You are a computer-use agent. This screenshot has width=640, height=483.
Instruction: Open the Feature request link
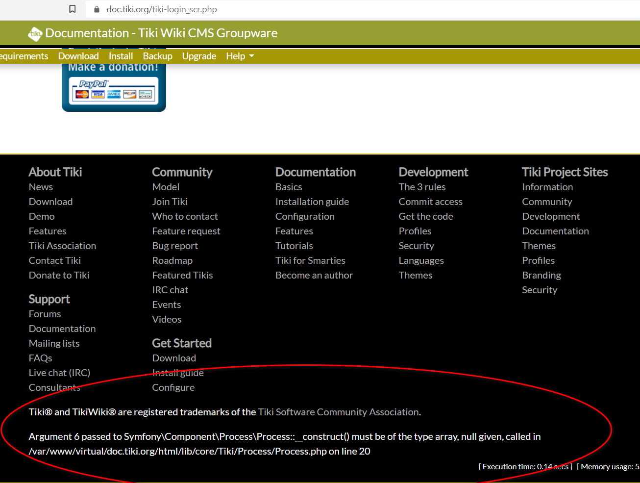click(186, 231)
